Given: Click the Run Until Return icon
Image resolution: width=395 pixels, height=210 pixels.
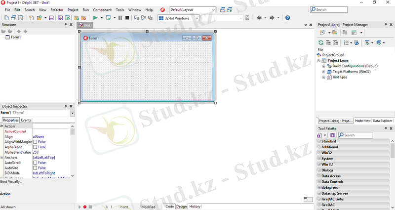Looking at the screenshot, I should pyautogui.click(x=151, y=18).
